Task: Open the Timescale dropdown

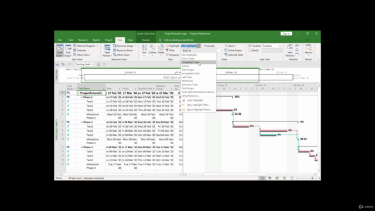Action: (221, 50)
